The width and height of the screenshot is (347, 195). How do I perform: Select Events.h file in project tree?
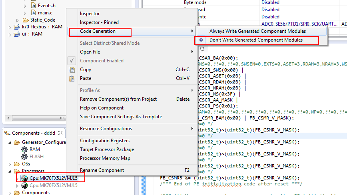point(46,6)
